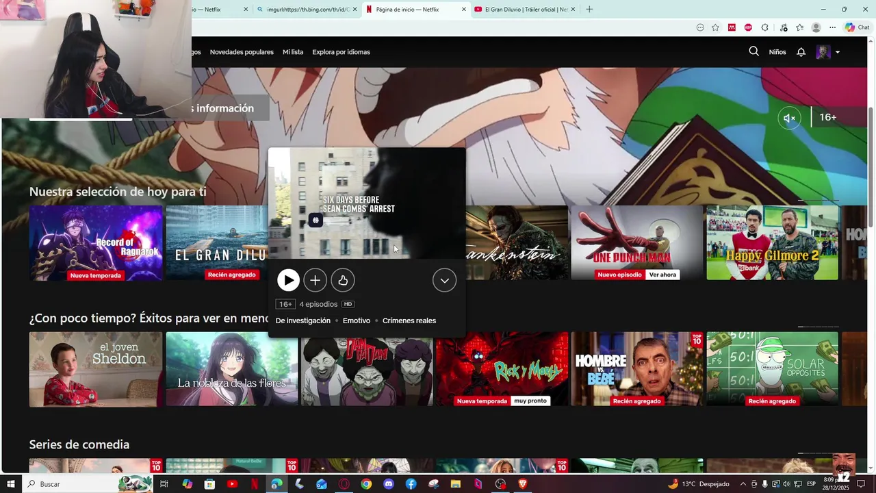Open Copilot Chat button
This screenshot has height=493, width=876.
coord(857,27)
